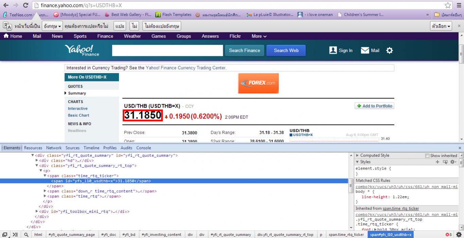
Task: Select the html breadcrumb item
Action: click(38, 235)
